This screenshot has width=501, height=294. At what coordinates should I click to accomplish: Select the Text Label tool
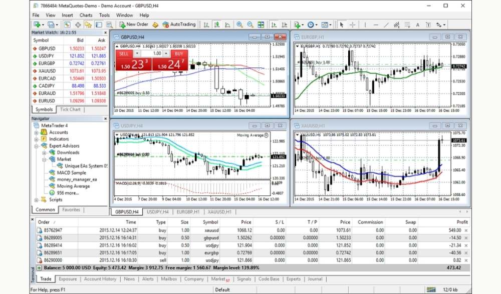(428, 24)
